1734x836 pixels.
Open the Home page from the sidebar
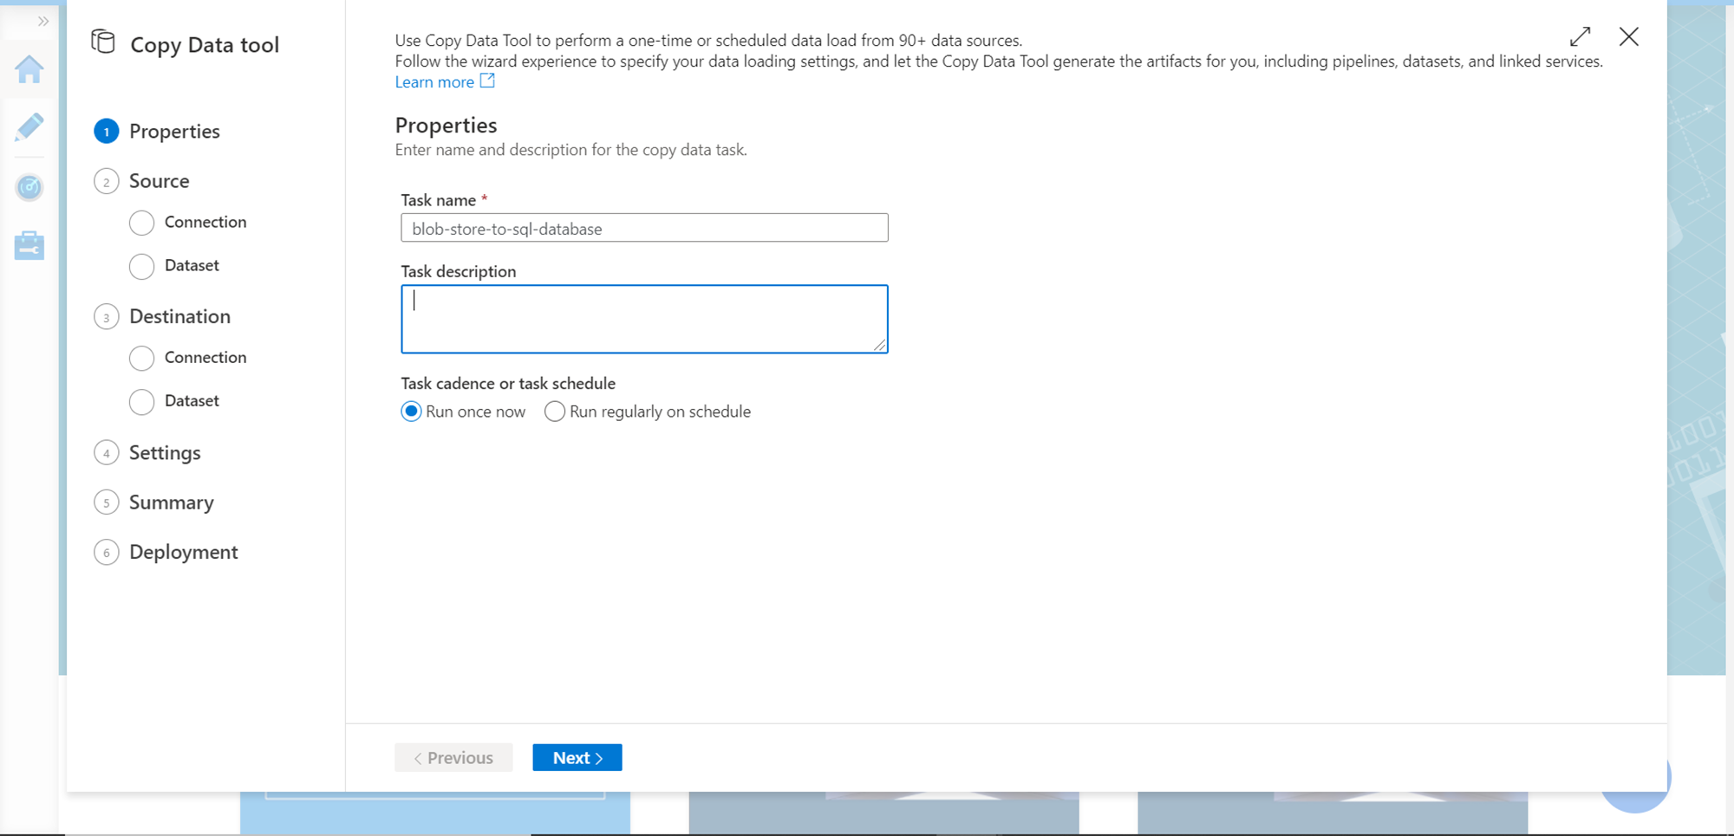(29, 70)
